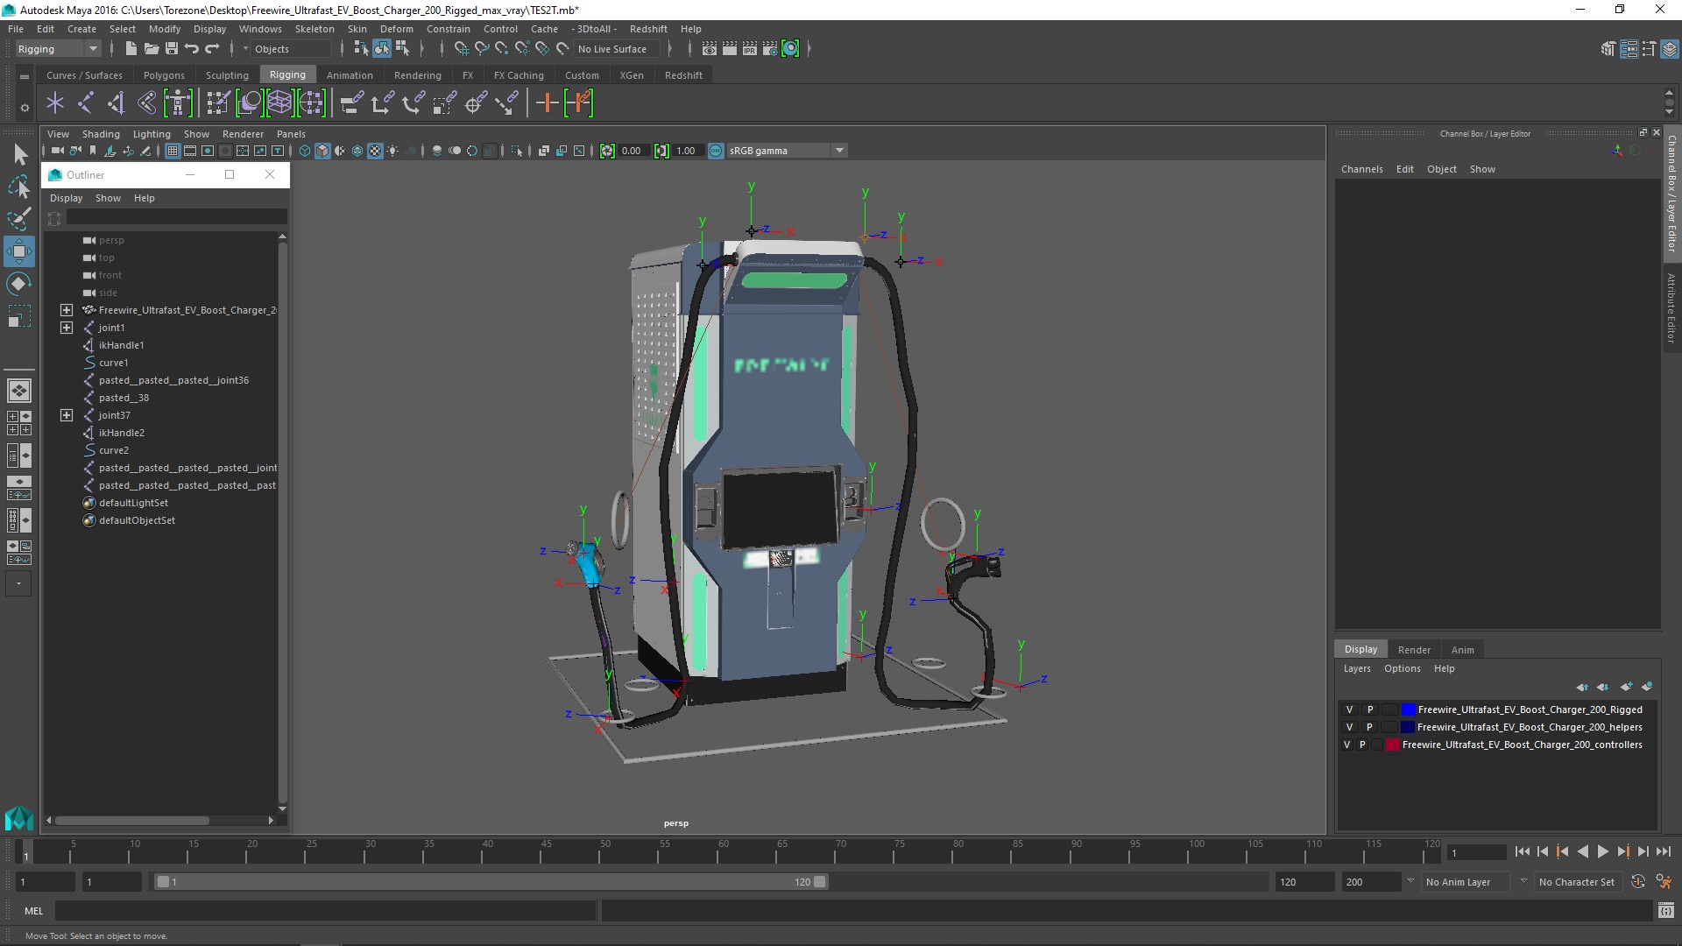Open the Skeleton menu
Screen dimensions: 1682x946
click(314, 29)
